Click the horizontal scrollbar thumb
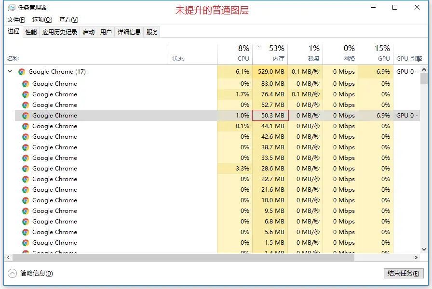 coord(184,258)
